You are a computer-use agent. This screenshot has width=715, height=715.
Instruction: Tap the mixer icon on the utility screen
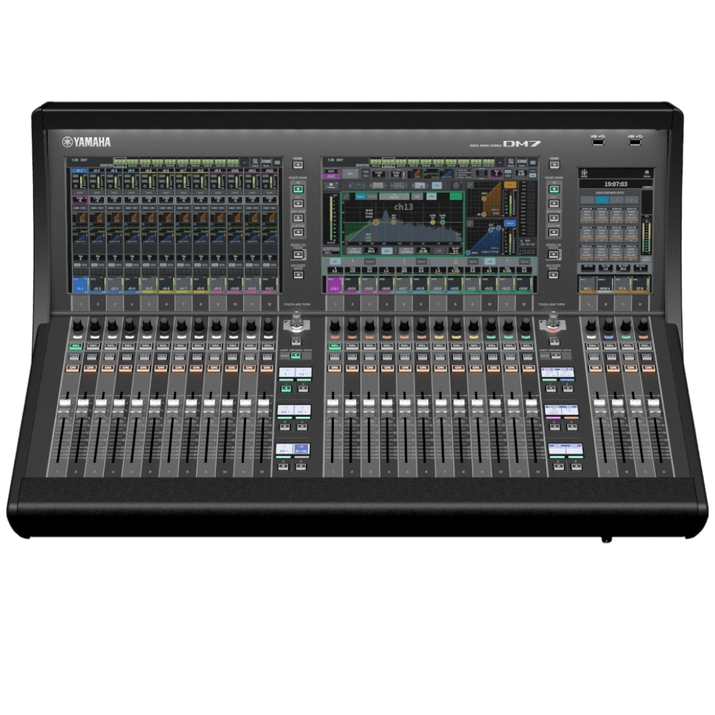pyautogui.click(x=585, y=173)
